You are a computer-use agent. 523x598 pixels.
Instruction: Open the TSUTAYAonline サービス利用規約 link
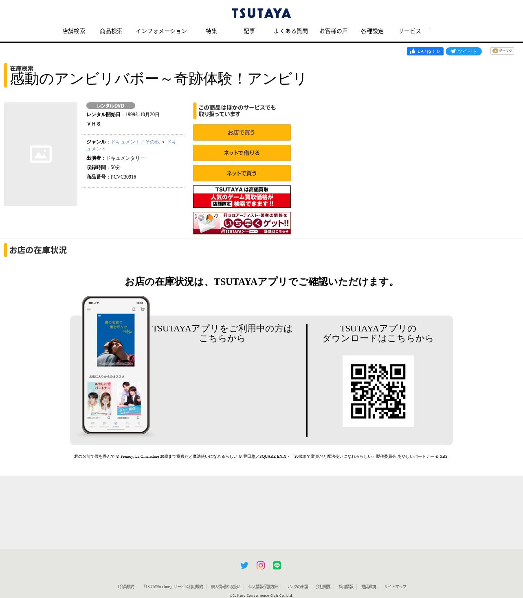[x=173, y=587]
